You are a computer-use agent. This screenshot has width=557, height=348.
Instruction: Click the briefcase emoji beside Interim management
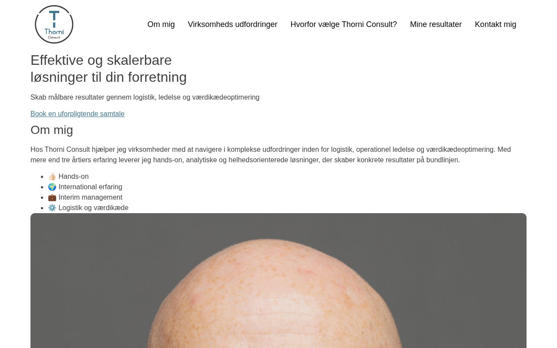52,197
